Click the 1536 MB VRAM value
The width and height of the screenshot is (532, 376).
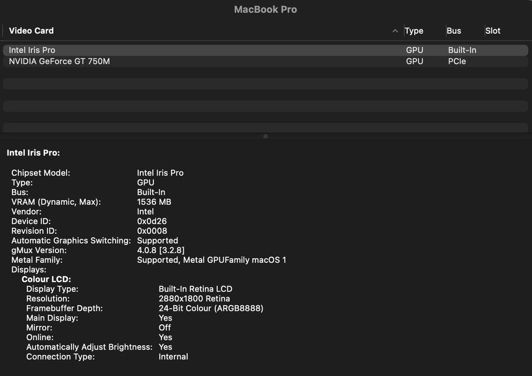[x=154, y=202]
